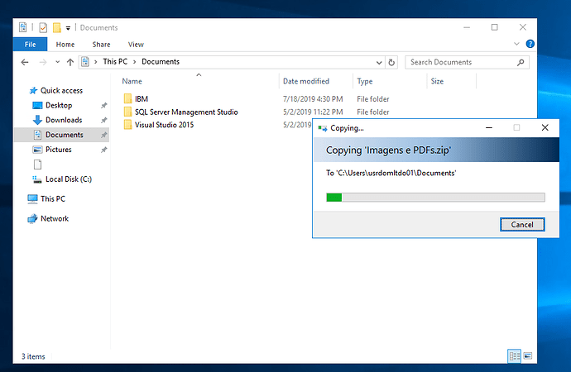This screenshot has width=571, height=372.
Task: Open Desktop in the navigation pane
Action: click(59, 106)
